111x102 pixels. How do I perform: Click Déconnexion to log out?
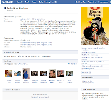(103, 2)
